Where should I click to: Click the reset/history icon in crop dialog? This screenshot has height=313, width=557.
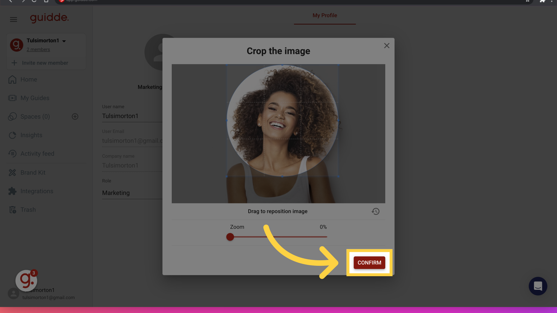(375, 211)
